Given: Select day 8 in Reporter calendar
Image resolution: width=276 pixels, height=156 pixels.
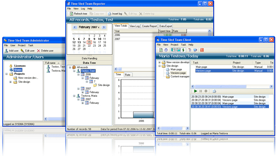Looking at the screenshot, I should (x=89, y=39).
